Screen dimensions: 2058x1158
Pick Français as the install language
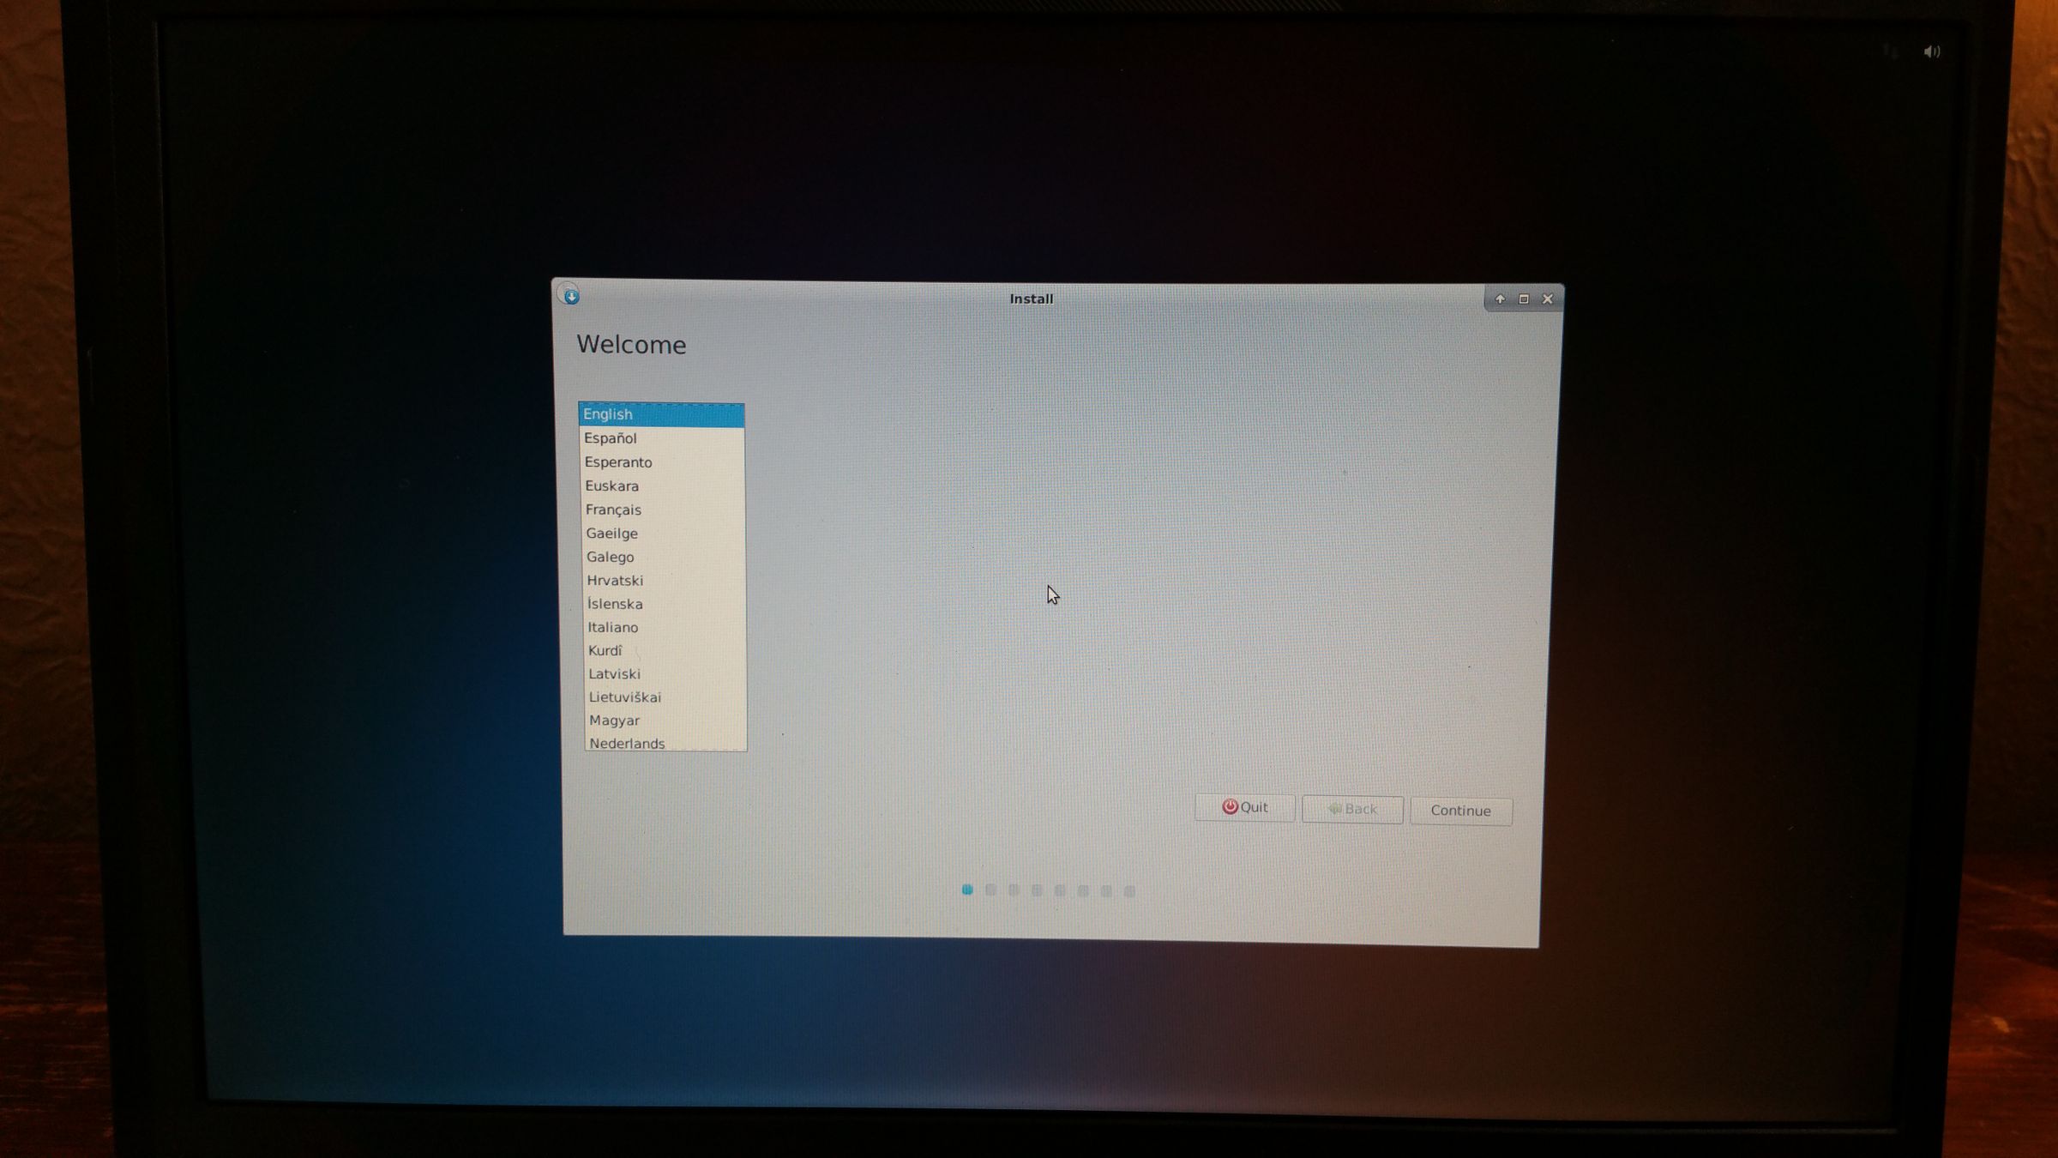click(613, 510)
